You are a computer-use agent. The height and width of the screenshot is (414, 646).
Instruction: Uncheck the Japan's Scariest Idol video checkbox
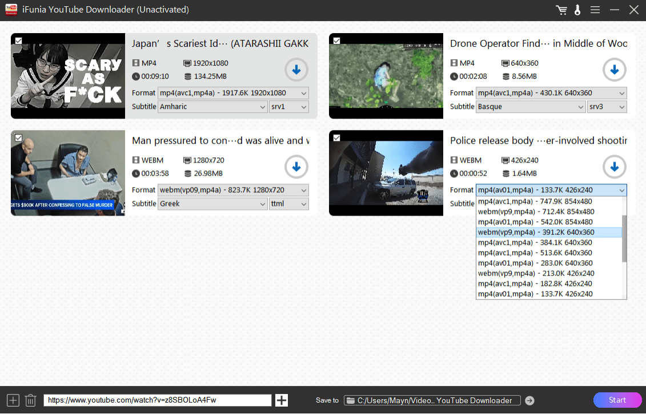click(x=18, y=40)
